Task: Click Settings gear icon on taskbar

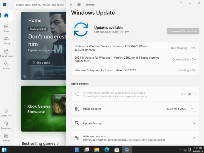Action: click(127, 150)
